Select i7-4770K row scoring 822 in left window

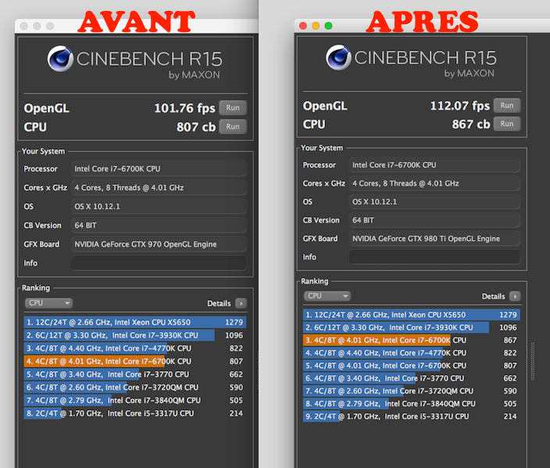click(135, 348)
